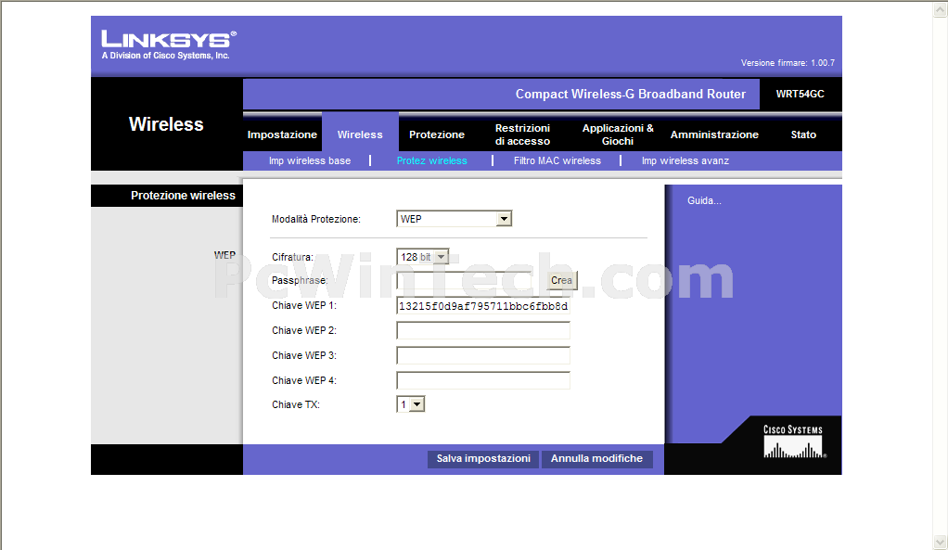Select the Protez wireless subtab
The height and width of the screenshot is (550, 948).
tap(431, 160)
